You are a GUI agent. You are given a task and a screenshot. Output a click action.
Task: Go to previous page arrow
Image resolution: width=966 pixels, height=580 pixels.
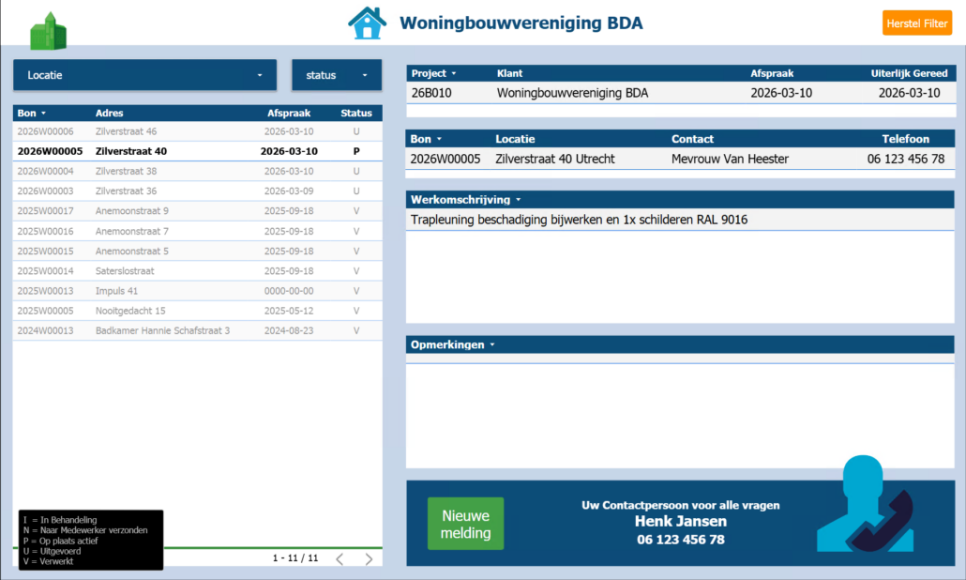pyautogui.click(x=340, y=558)
